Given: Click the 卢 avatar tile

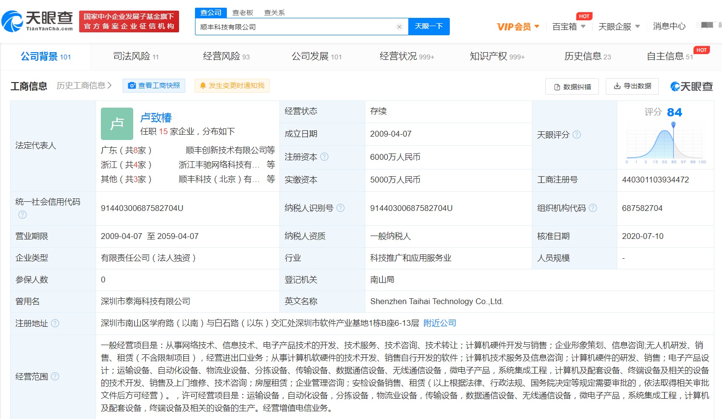Looking at the screenshot, I should (117, 124).
